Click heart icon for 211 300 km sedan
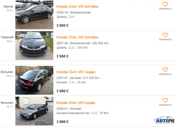Viewport: 189px width, 127px height. coord(165,70)
